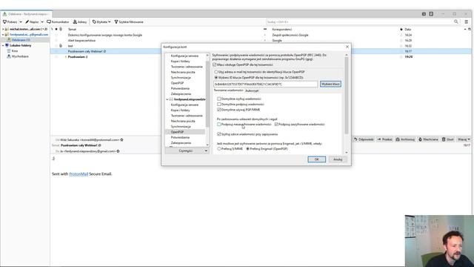The height and width of the screenshot is (267, 474).
Task: Open the calendar tab icon in the title bar
Action: [424, 14]
